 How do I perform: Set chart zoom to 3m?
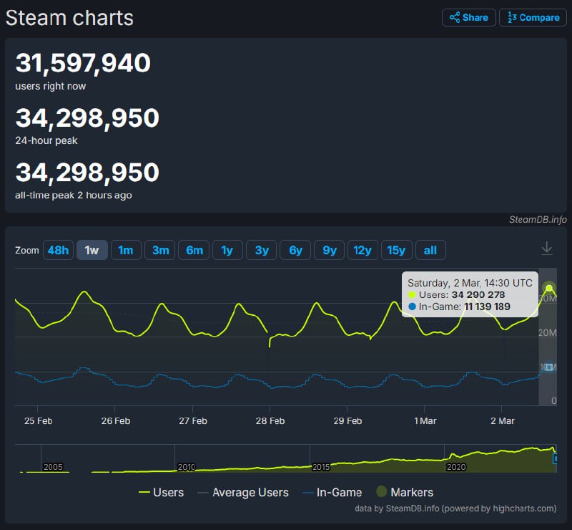(x=160, y=250)
